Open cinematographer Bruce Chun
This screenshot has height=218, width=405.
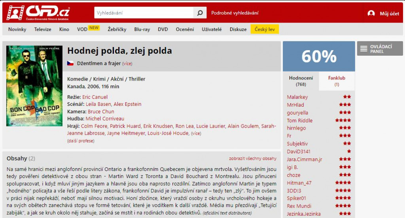[x=101, y=111]
